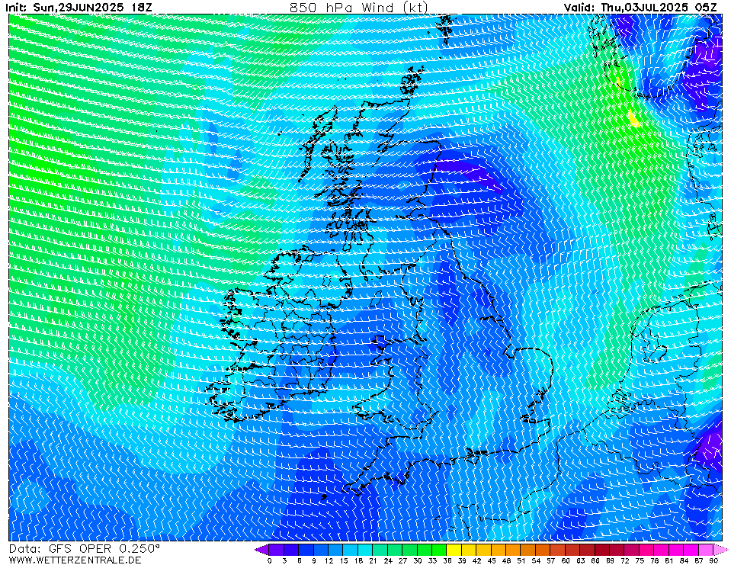Select the hot pink 75–78 kt legend swatch
Image resolution: width=731 pixels, height=565 pixels.
tap(646, 549)
